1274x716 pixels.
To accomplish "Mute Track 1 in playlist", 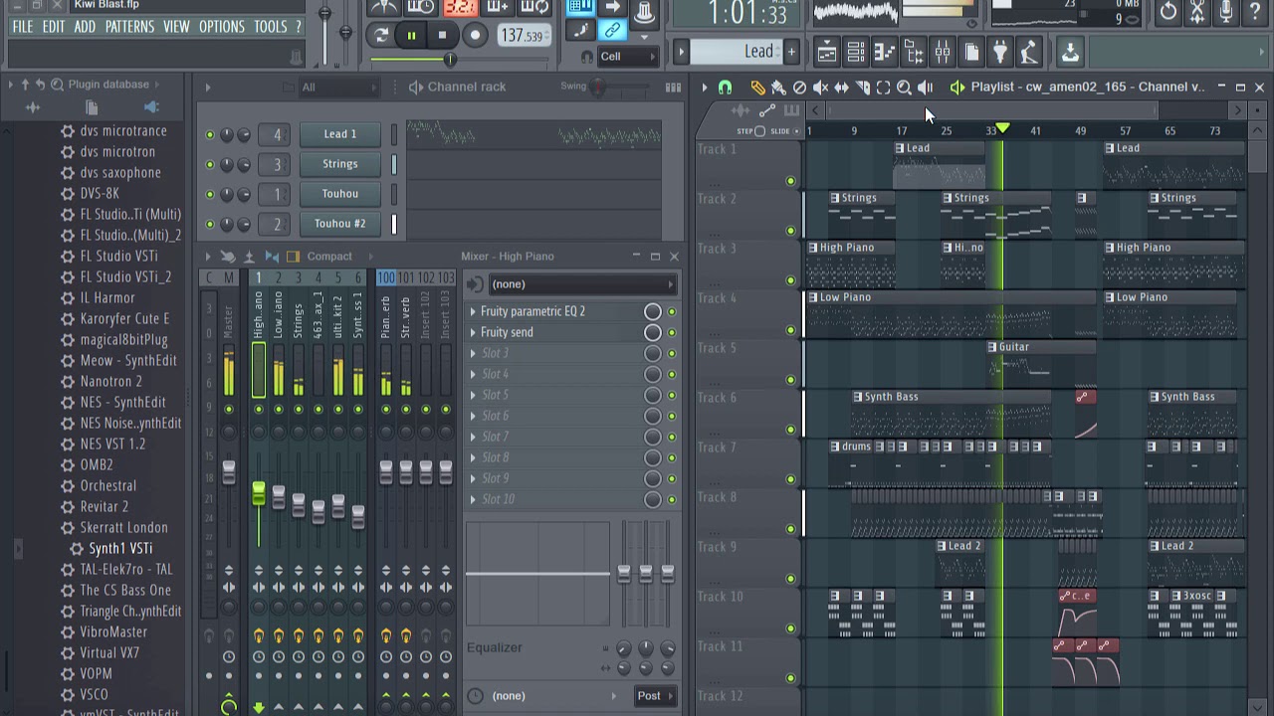I will 790,181.
